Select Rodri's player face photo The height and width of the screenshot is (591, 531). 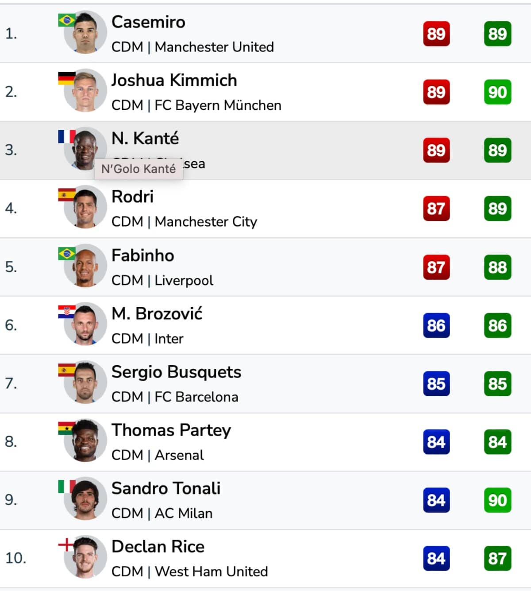[85, 207]
